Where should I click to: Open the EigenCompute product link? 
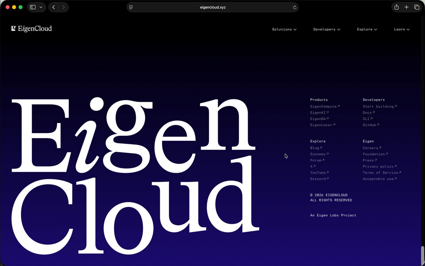pyautogui.click(x=325, y=106)
